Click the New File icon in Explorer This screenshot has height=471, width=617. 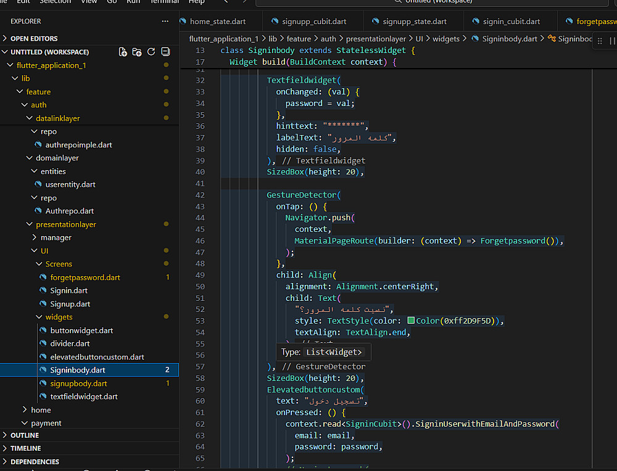pyautogui.click(x=123, y=52)
